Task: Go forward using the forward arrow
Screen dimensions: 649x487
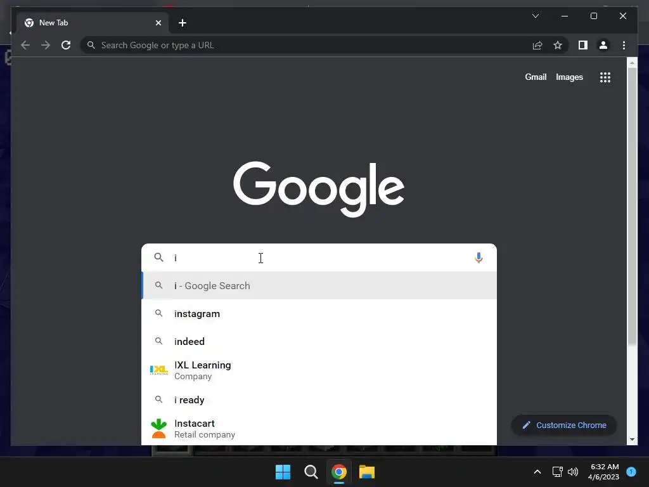Action: point(46,45)
